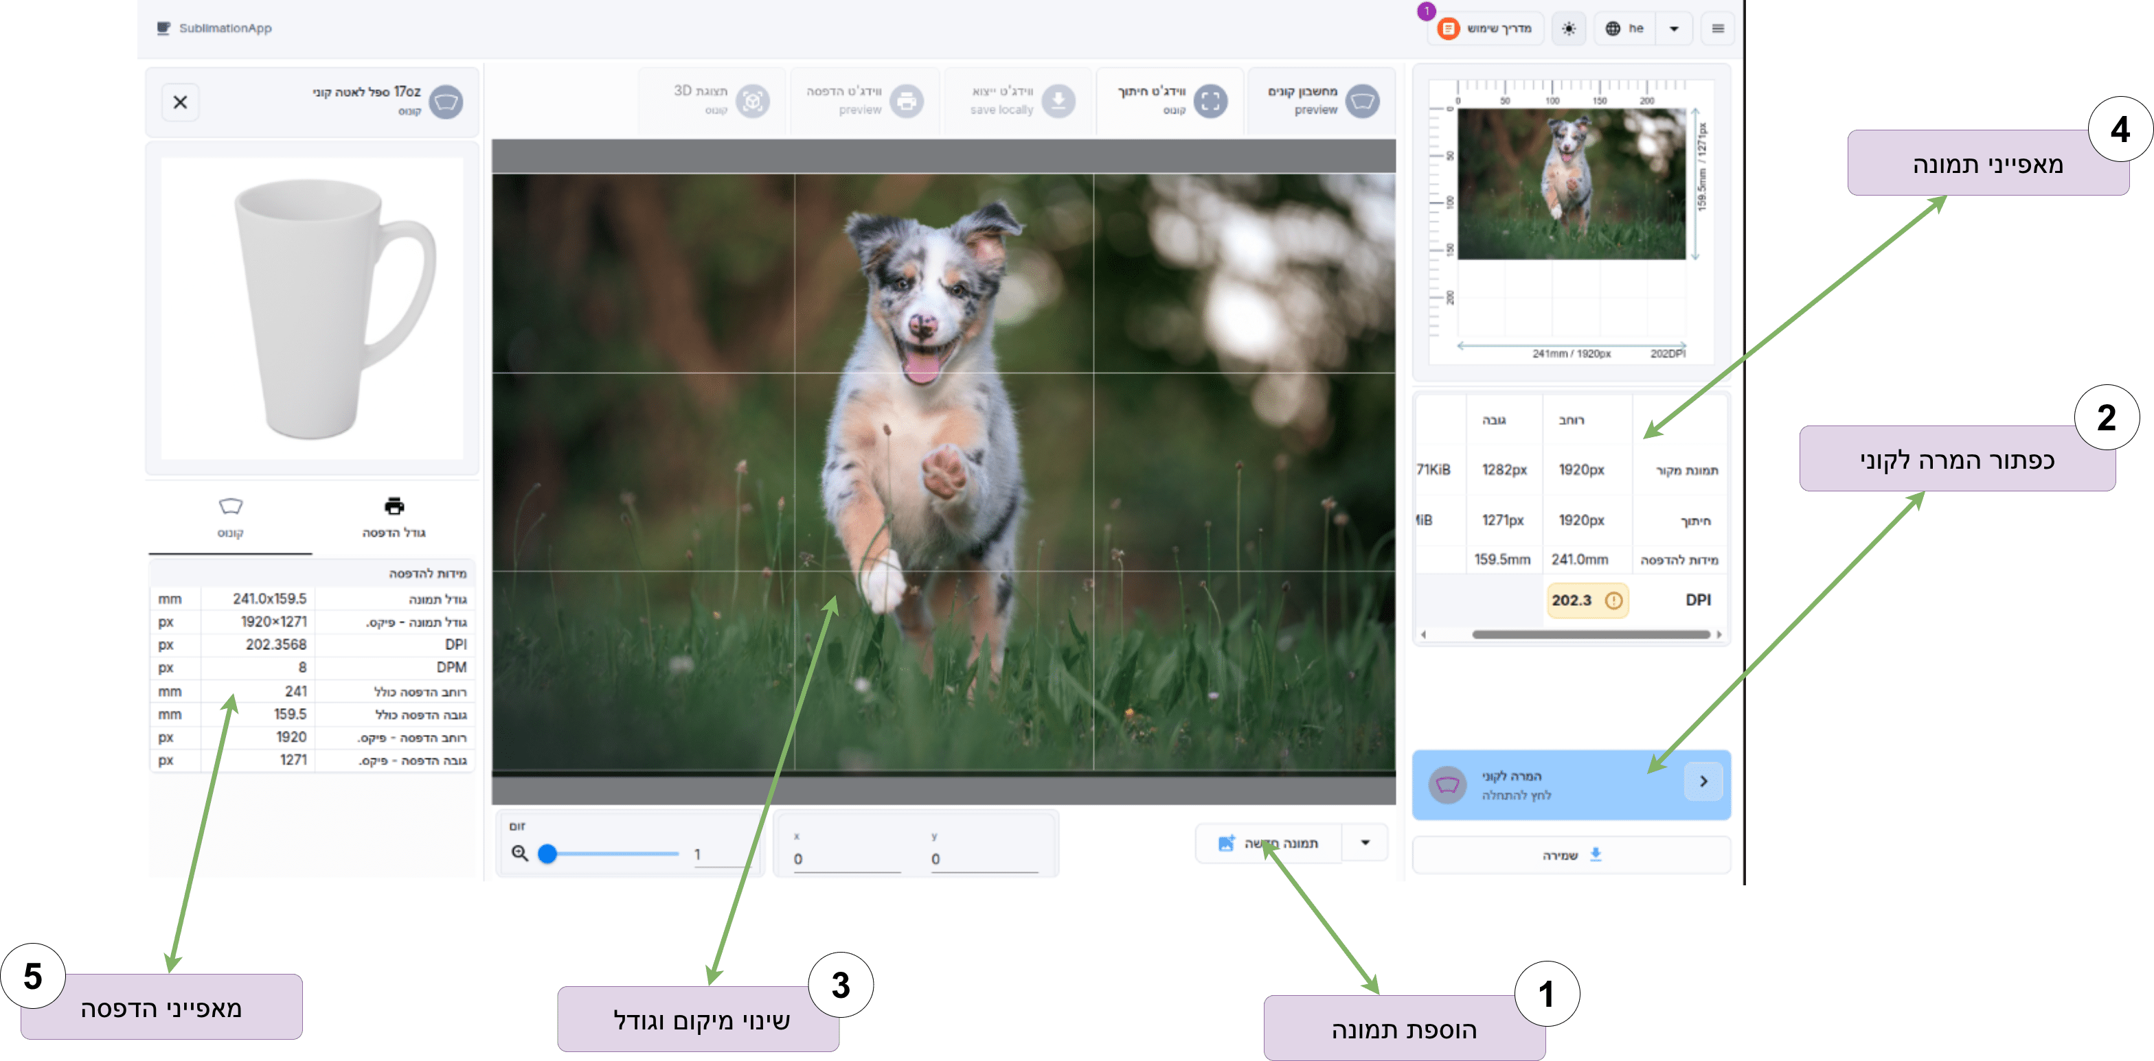Open the usage guide button

1486,28
